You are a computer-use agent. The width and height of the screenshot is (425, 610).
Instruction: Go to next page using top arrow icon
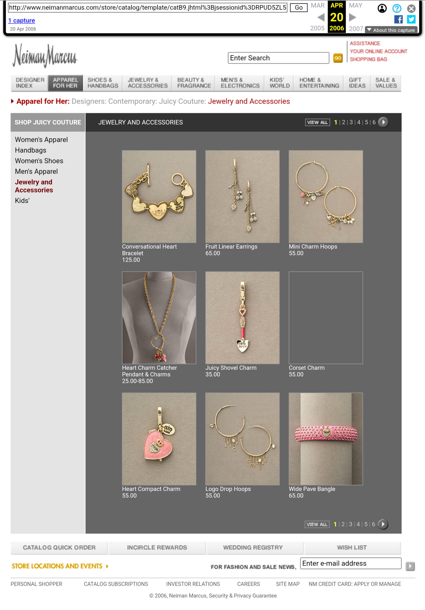[383, 122]
